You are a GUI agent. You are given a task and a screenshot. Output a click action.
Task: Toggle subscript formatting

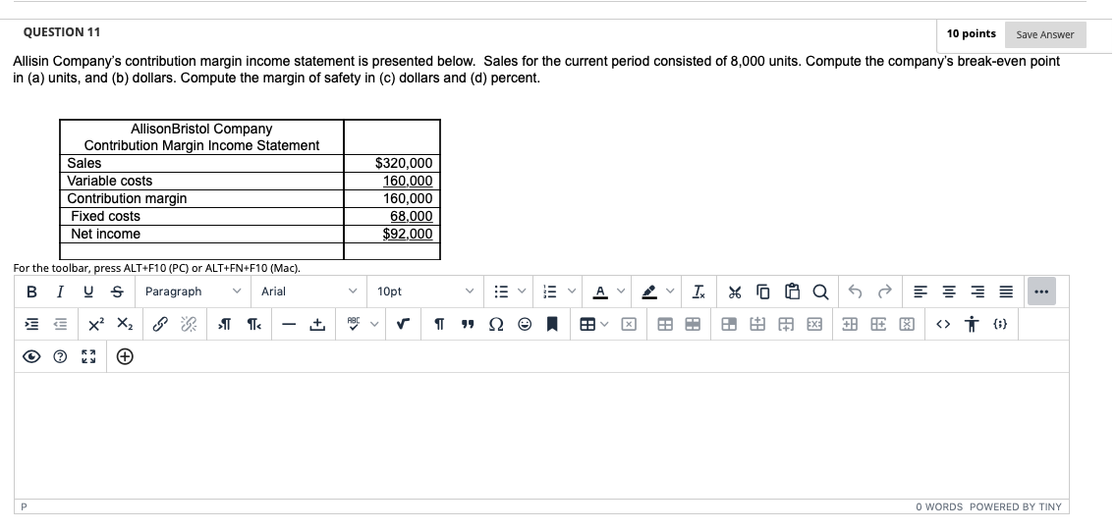(124, 325)
